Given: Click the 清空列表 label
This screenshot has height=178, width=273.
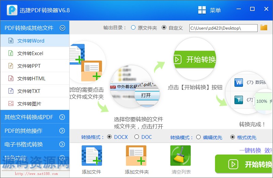Looking at the screenshot, I should (x=181, y=172).
